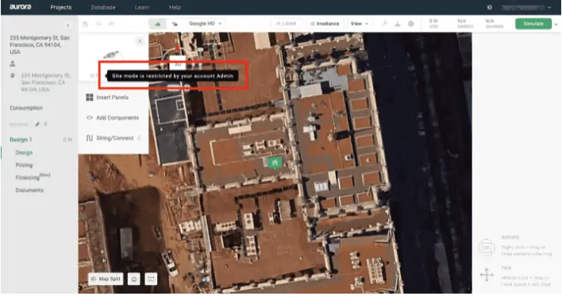Toggle the Irradiance overlay
The image size is (562, 296).
325,24
